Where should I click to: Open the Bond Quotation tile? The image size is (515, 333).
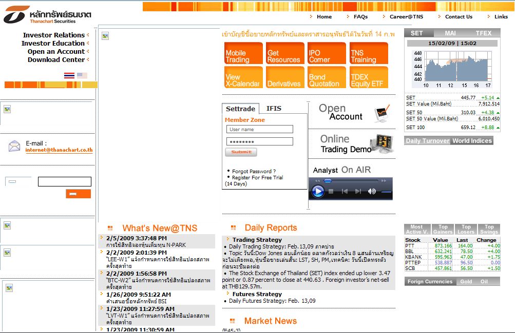(327, 77)
